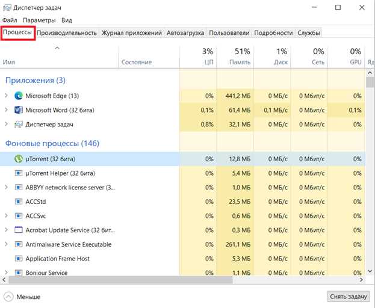Click the Снять задачу button
This screenshot has height=308, width=375.
pyautogui.click(x=348, y=297)
